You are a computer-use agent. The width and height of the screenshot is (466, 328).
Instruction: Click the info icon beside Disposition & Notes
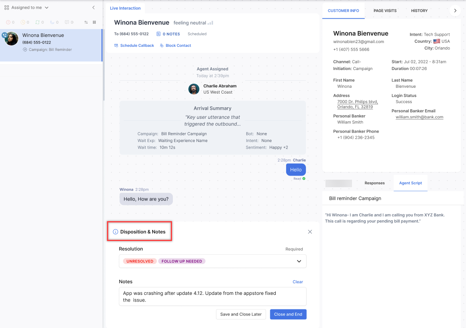[x=116, y=232]
